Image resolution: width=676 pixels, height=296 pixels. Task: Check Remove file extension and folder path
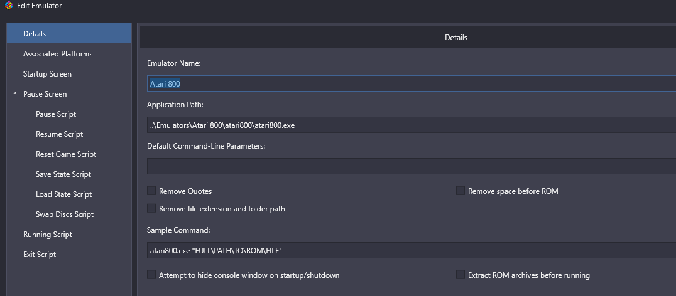(x=151, y=208)
